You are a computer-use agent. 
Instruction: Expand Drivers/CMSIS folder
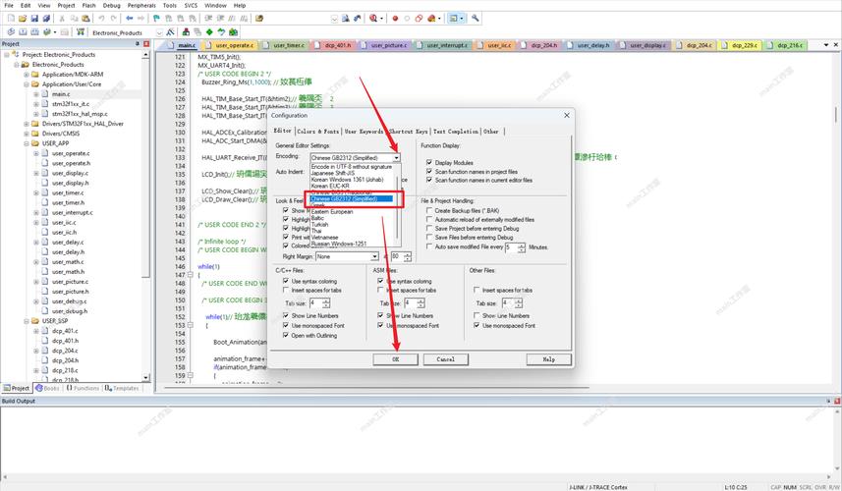[x=27, y=134]
